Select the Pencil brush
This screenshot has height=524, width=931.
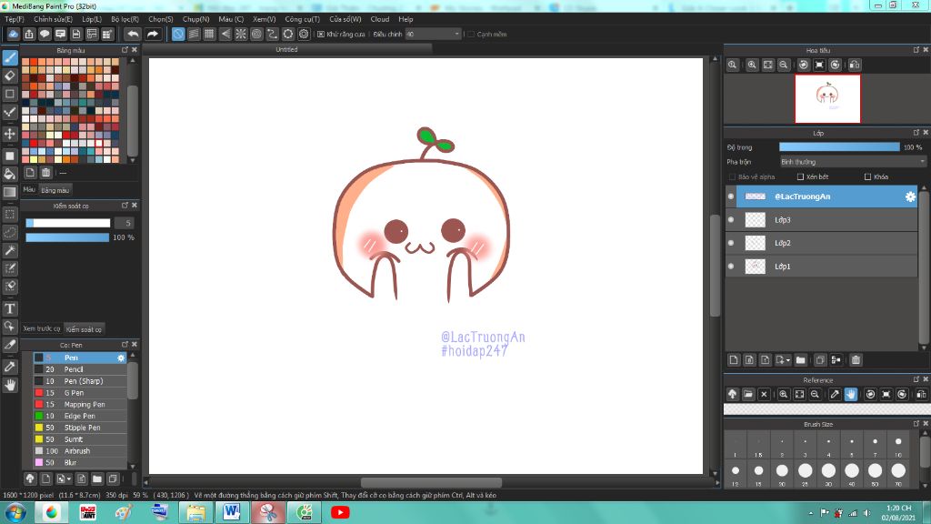[x=80, y=369]
